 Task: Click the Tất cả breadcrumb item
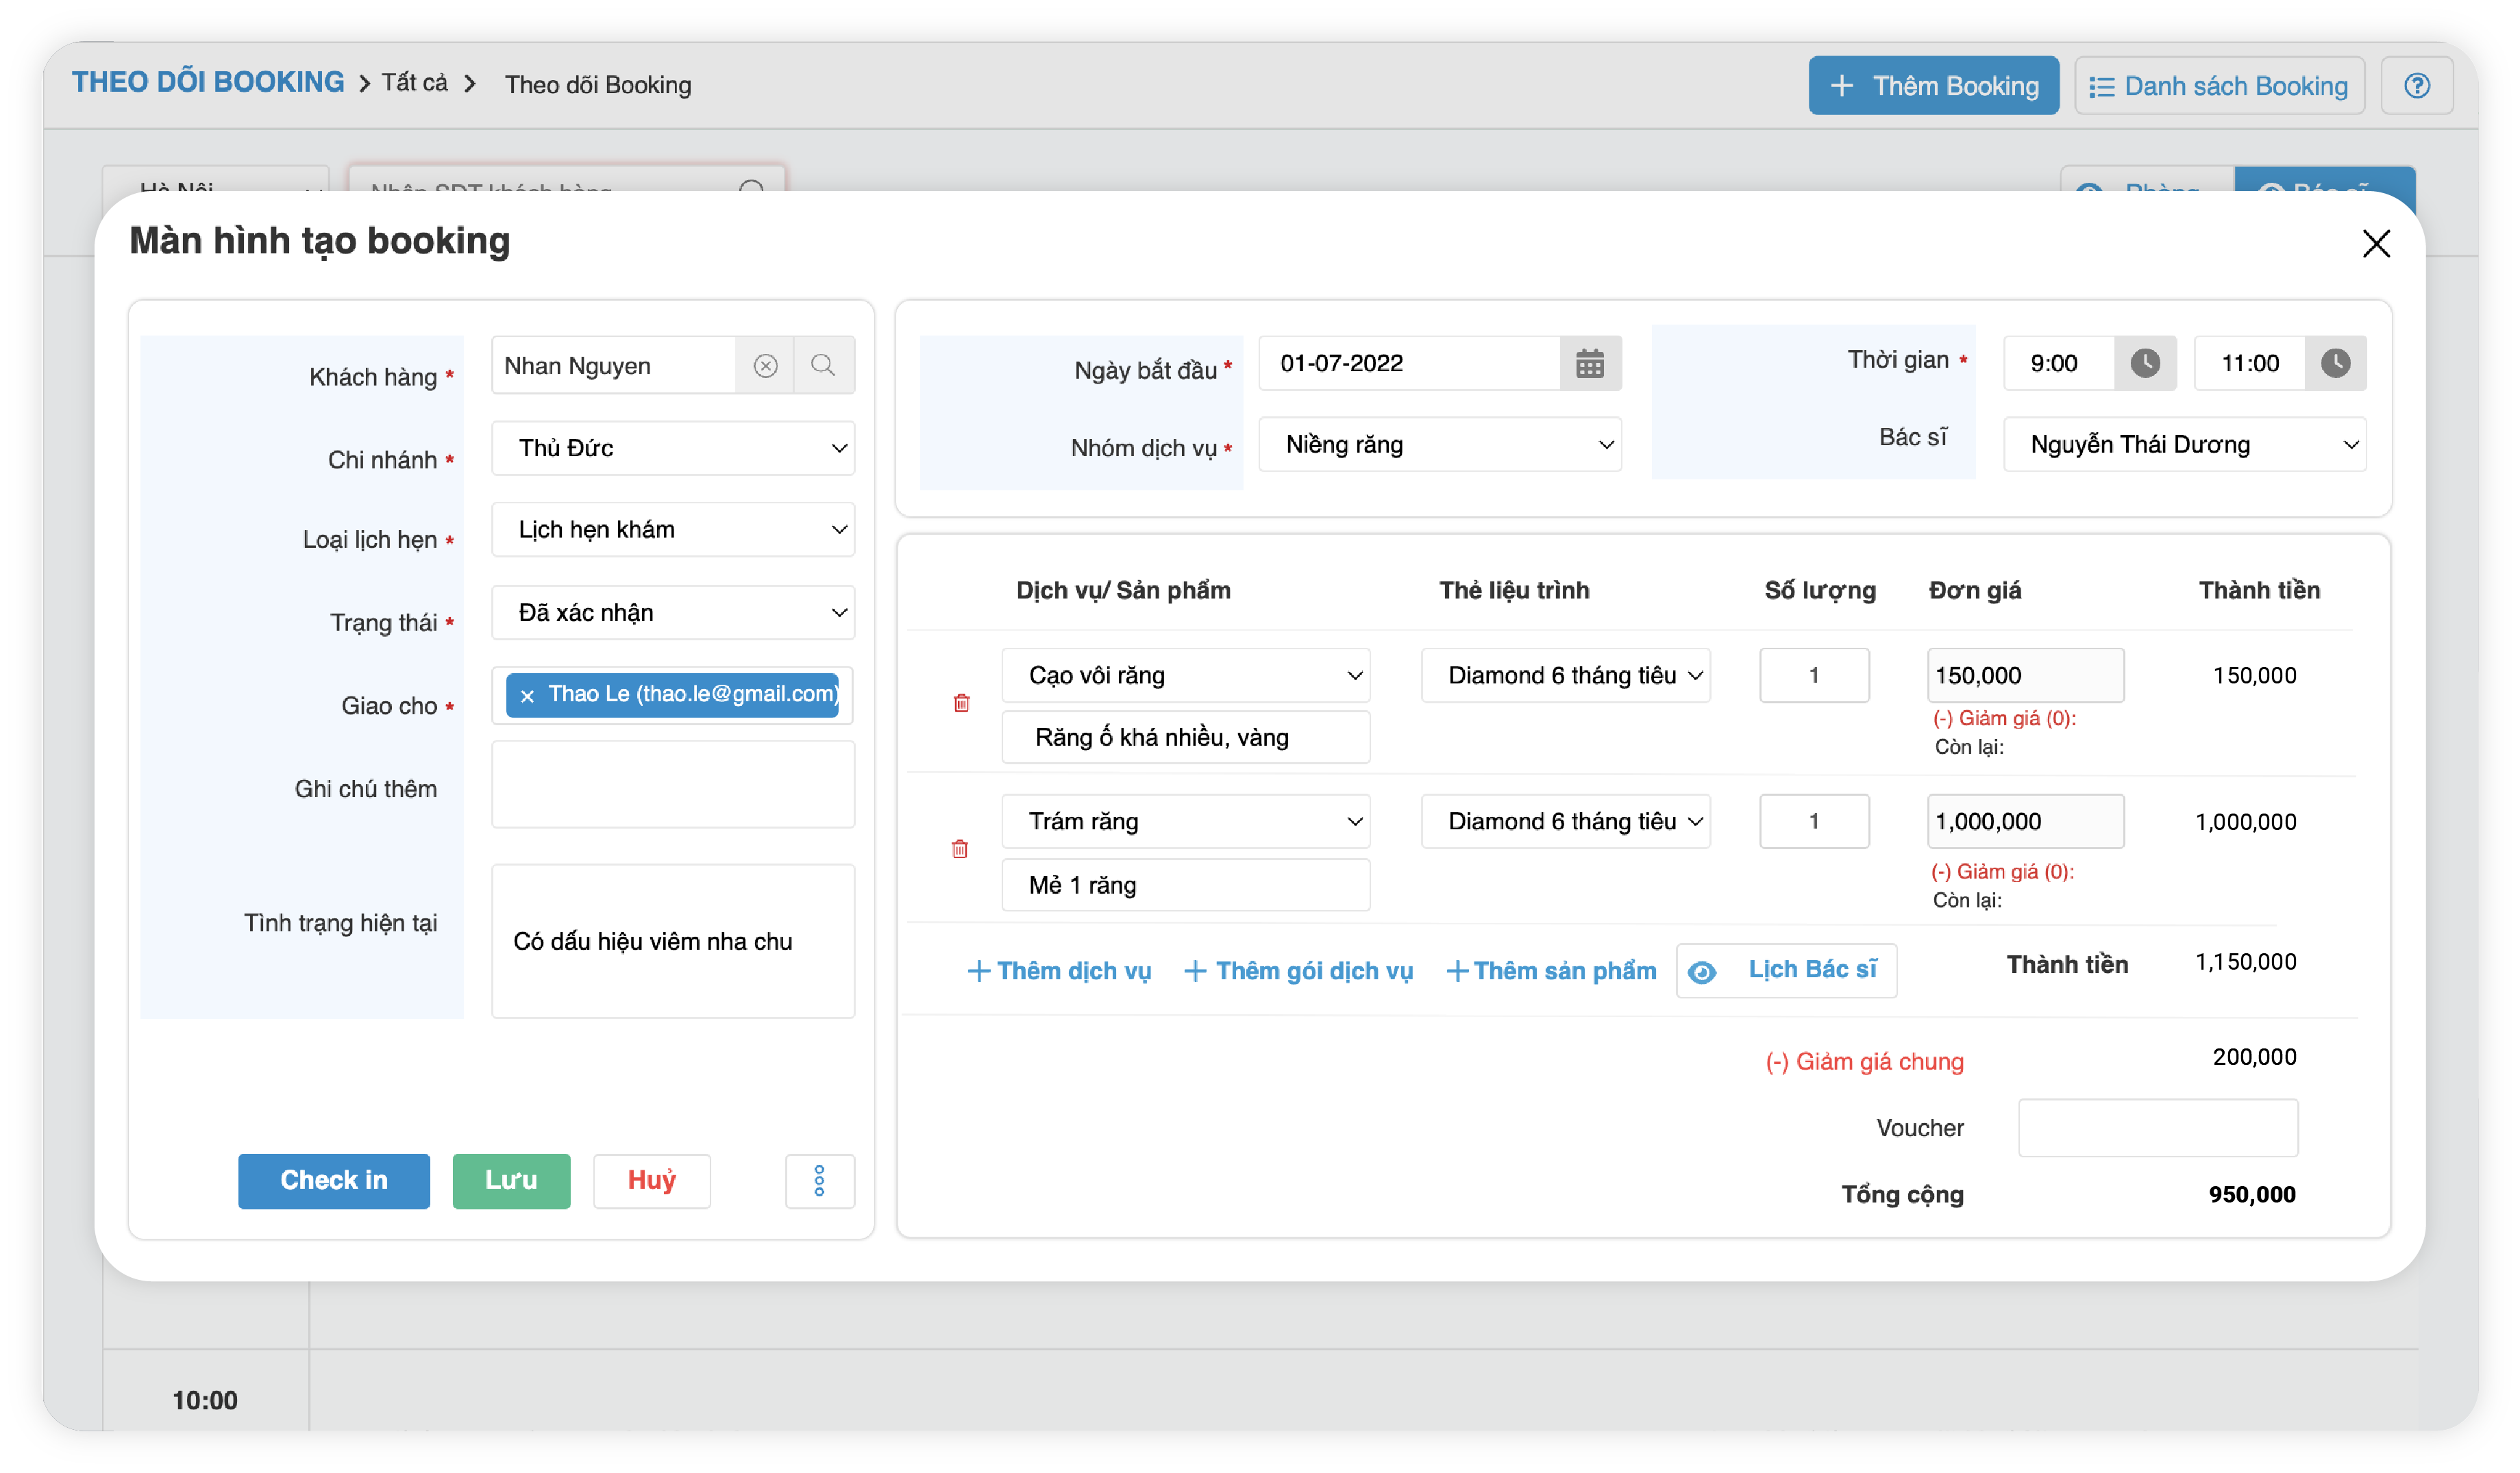tap(414, 84)
